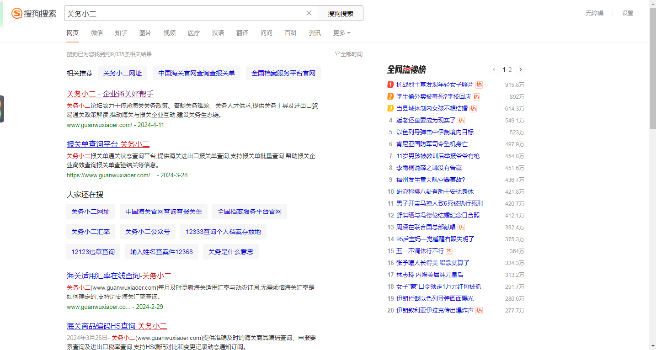Click the rank 2 badge in hot list

click(x=390, y=96)
